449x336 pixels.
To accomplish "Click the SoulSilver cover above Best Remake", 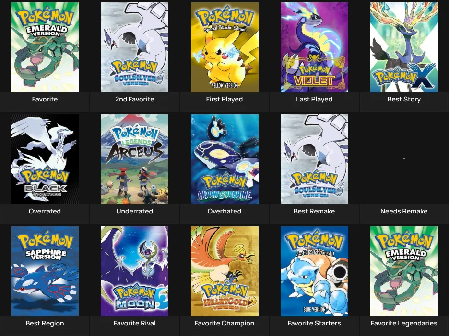I will (314, 159).
